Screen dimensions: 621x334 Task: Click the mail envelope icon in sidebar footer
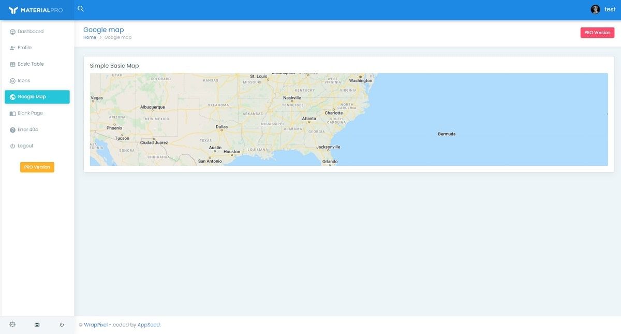tap(37, 325)
